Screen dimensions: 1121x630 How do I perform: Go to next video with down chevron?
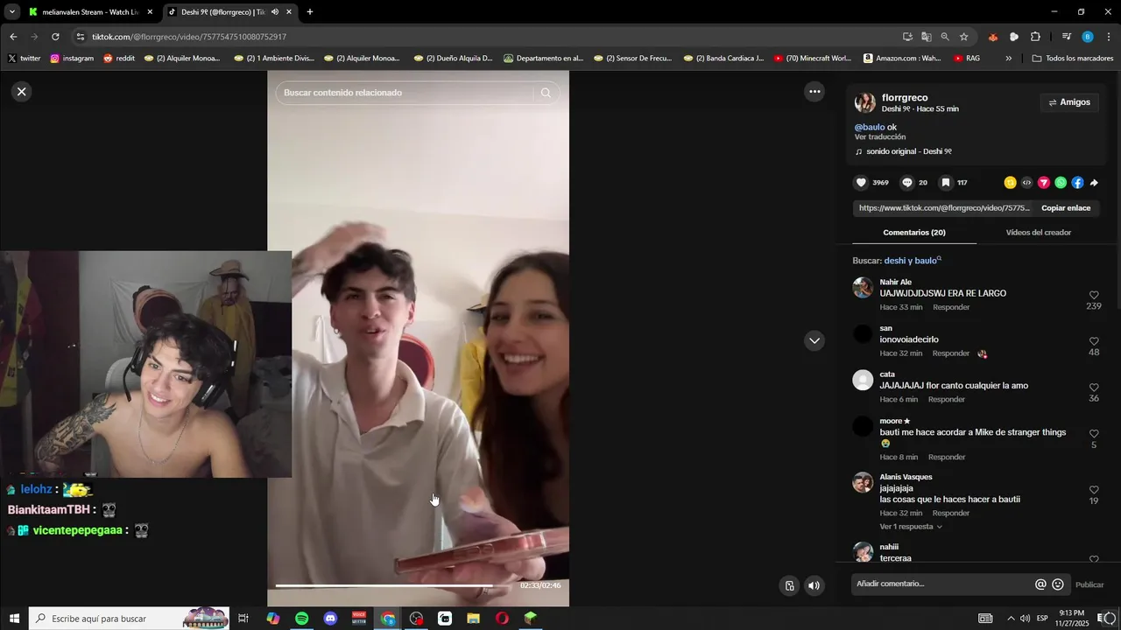point(814,340)
